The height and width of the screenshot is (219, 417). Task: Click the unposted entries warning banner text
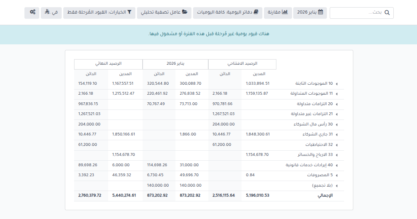[x=208, y=34]
